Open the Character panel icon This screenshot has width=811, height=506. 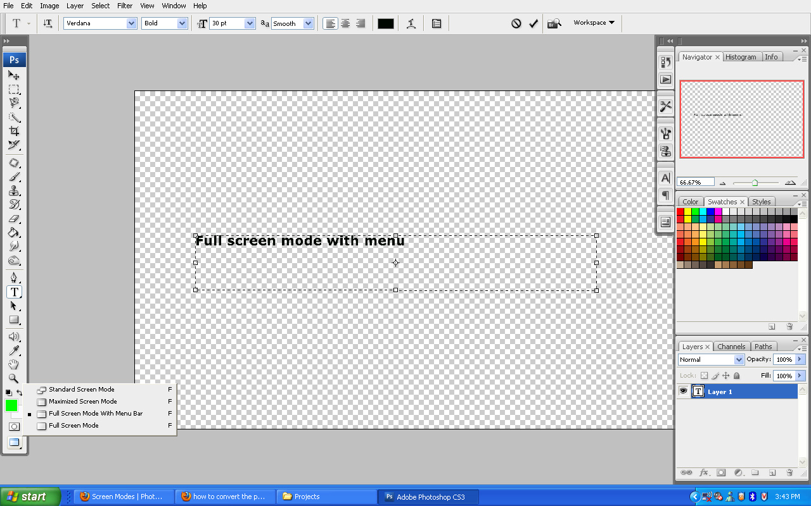(x=665, y=178)
